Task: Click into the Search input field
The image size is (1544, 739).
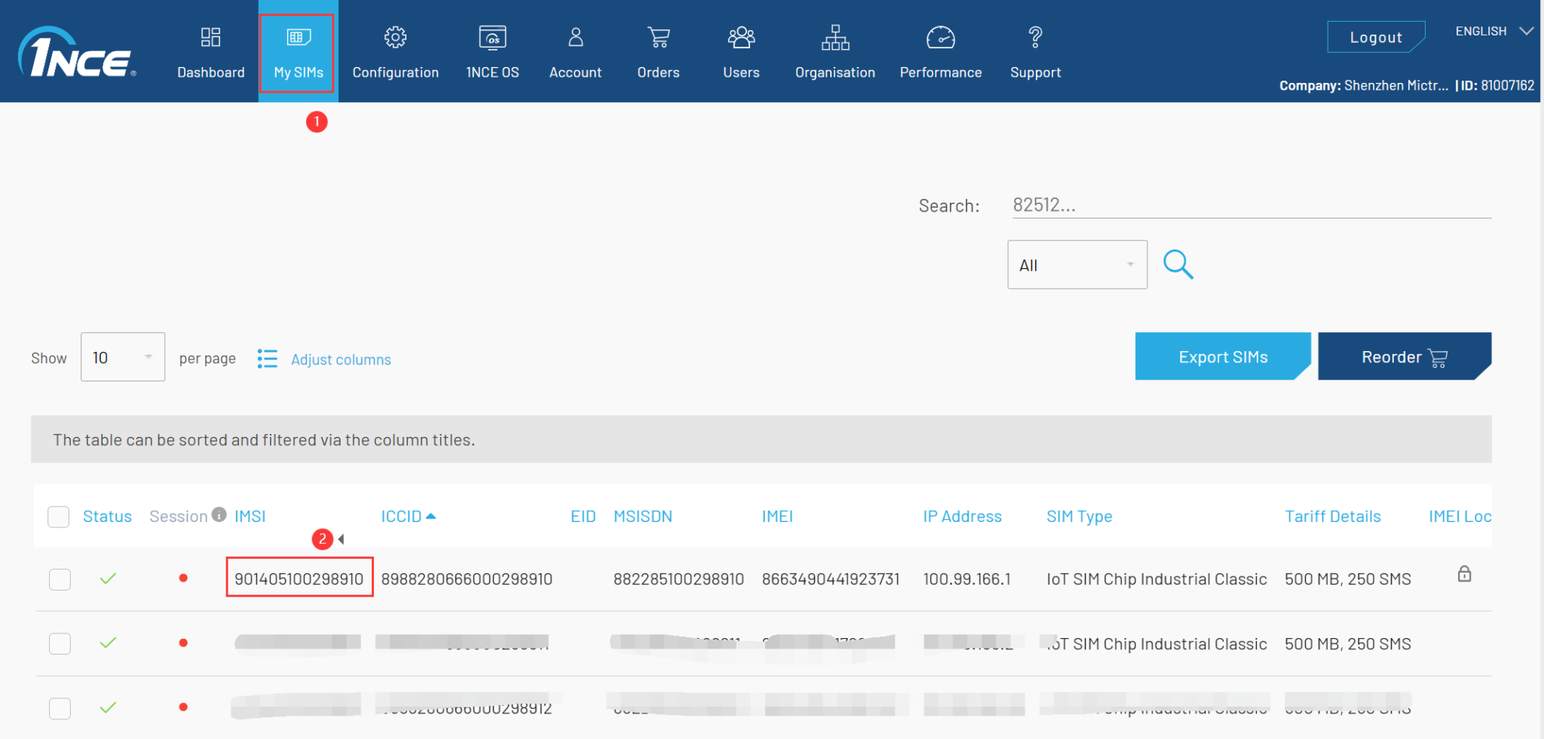Action: (x=1250, y=205)
